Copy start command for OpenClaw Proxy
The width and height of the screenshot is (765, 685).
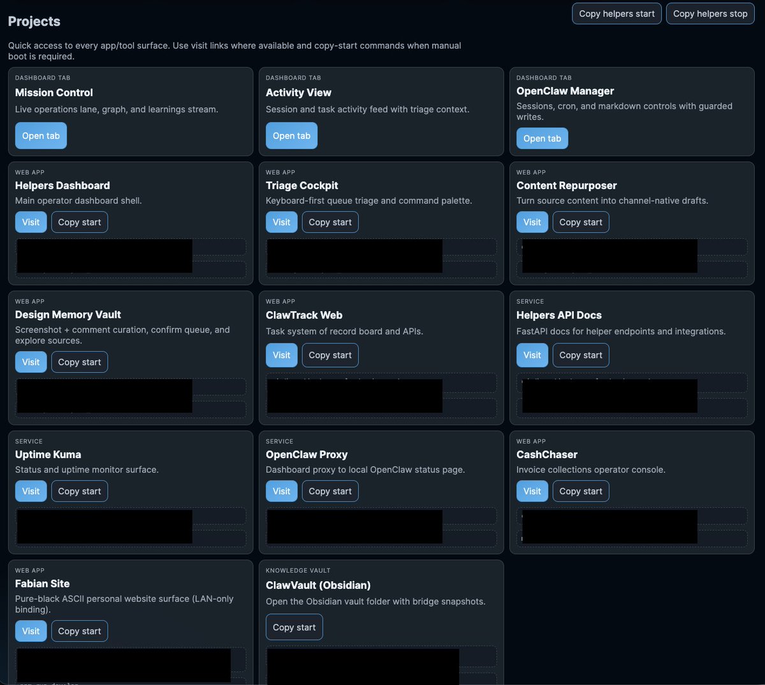click(330, 491)
